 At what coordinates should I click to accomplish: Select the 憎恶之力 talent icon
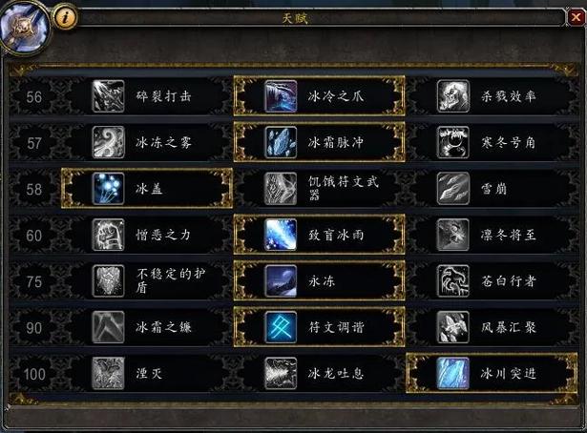point(108,235)
